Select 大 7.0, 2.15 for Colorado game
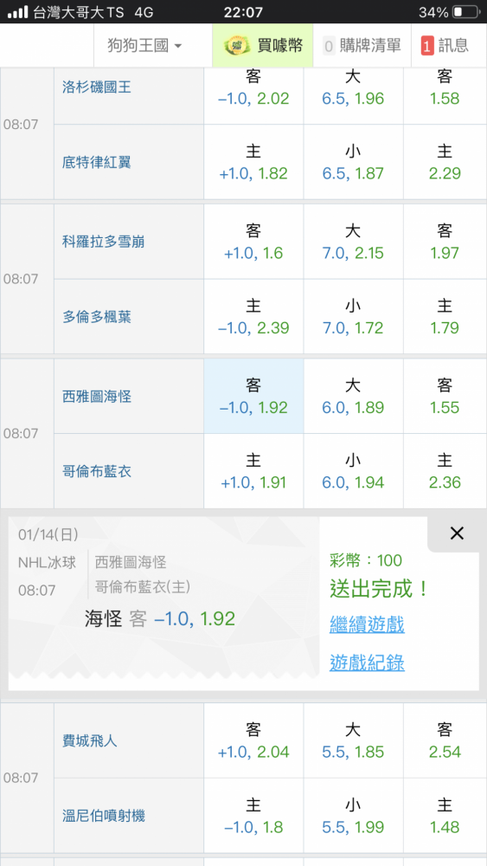Screen dimensions: 487x866 coord(353,242)
